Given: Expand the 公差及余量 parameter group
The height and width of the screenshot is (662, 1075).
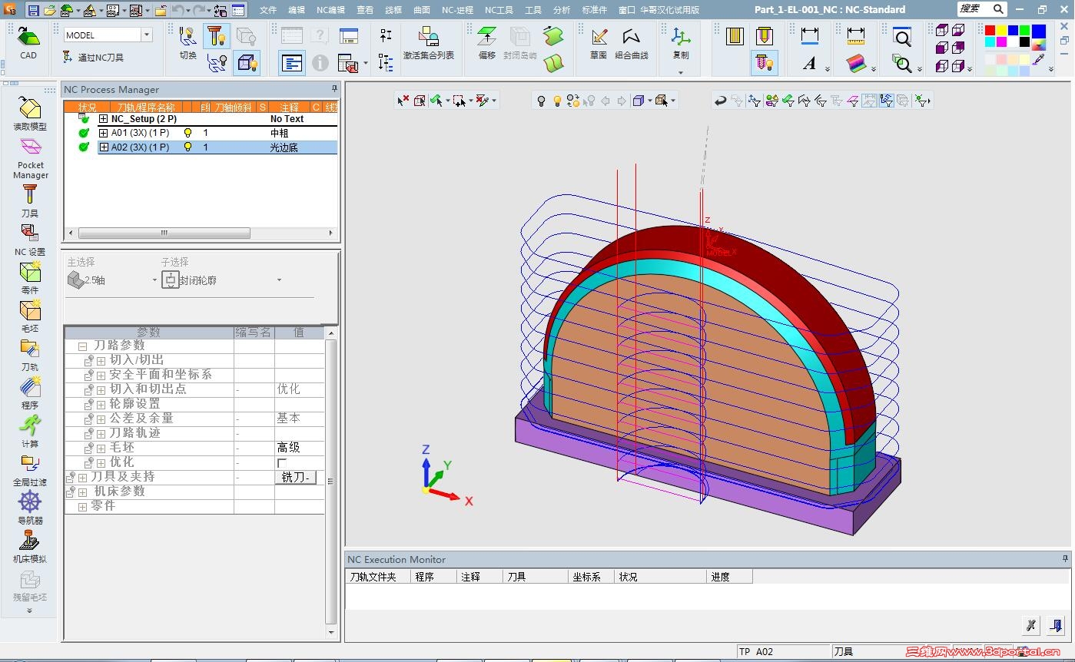Looking at the screenshot, I should pyautogui.click(x=101, y=419).
